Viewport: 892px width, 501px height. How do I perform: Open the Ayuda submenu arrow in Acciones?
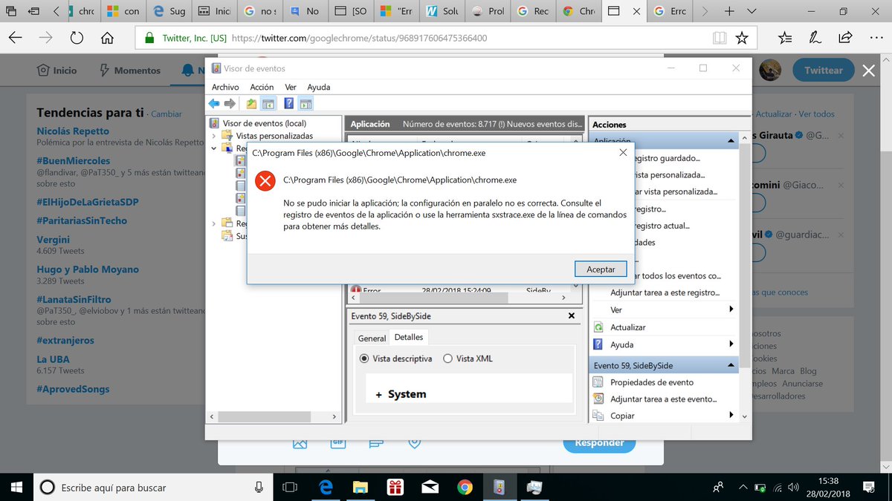coord(731,344)
